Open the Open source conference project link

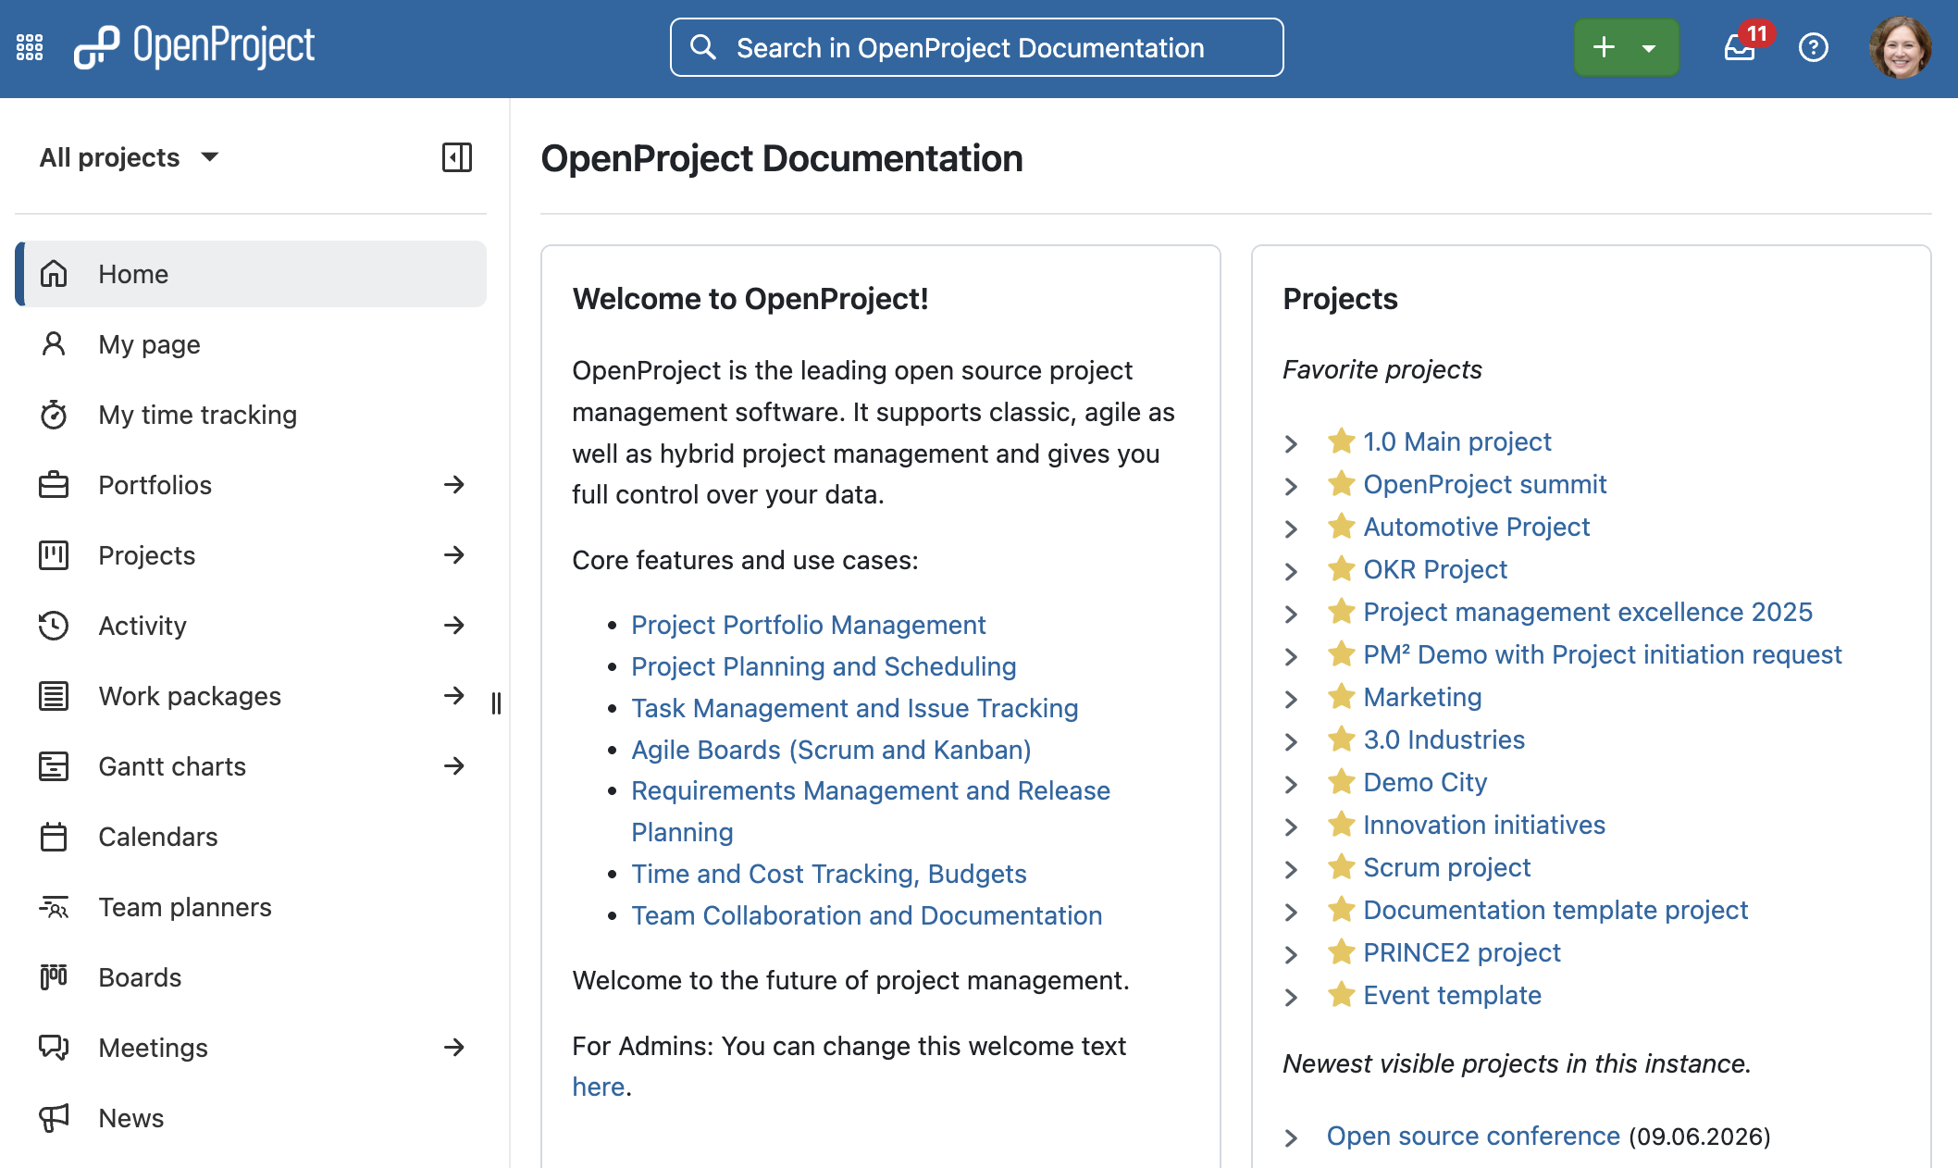(1473, 1136)
